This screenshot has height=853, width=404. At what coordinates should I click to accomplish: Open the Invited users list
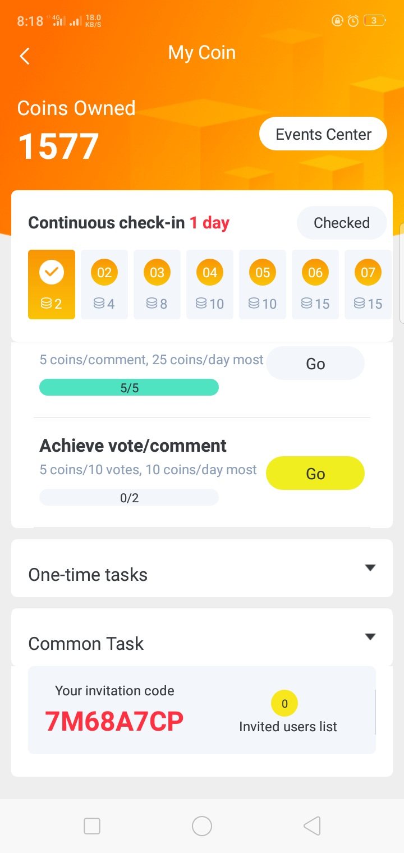[288, 726]
